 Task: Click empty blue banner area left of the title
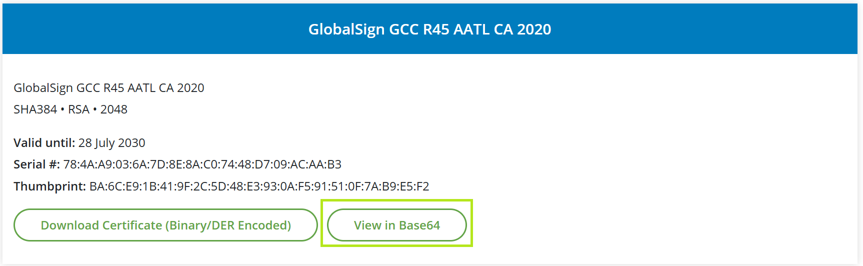150,29
